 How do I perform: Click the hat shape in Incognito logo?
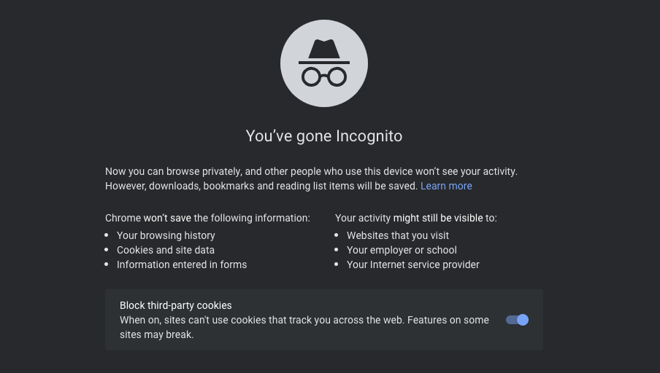click(324, 52)
